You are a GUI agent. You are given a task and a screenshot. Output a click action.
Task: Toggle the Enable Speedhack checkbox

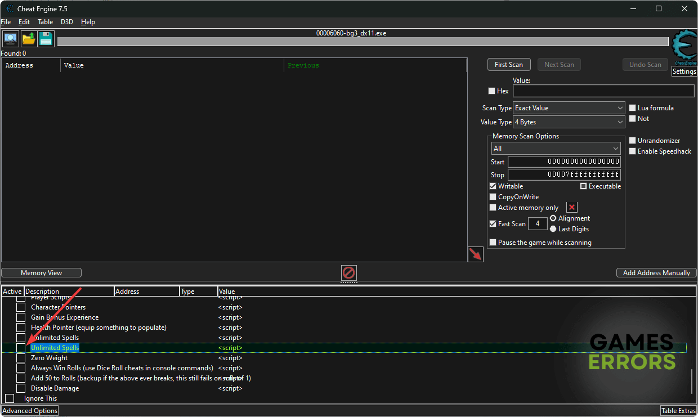[633, 151]
